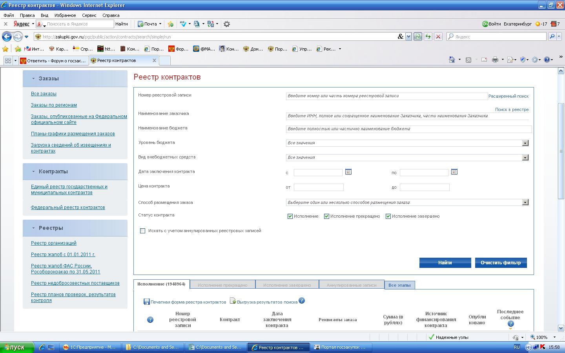Click the Номер реестровой записи input field

[386, 96]
